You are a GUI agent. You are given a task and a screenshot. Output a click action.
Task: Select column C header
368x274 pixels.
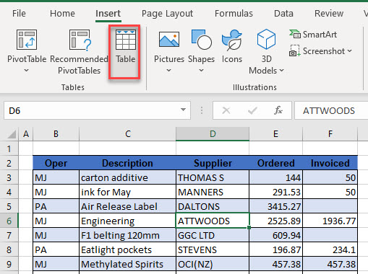pyautogui.click(x=128, y=134)
